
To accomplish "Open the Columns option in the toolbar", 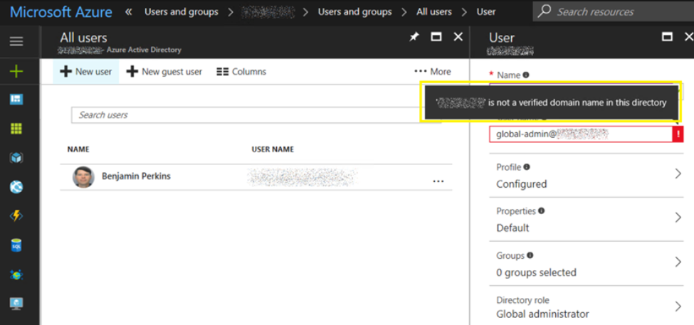I will pos(241,72).
